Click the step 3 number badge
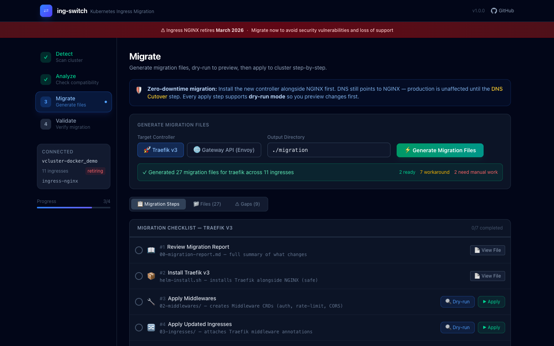Viewport: 554px width, 346px height. coord(46,101)
